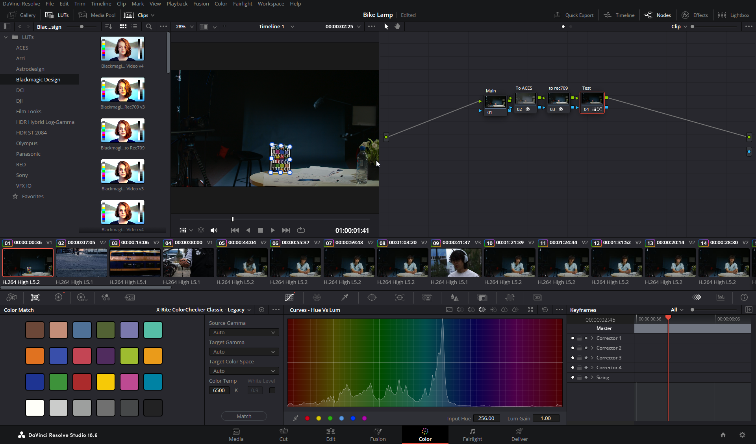
Task: Open the Target Color Space dropdown
Action: pos(244,371)
